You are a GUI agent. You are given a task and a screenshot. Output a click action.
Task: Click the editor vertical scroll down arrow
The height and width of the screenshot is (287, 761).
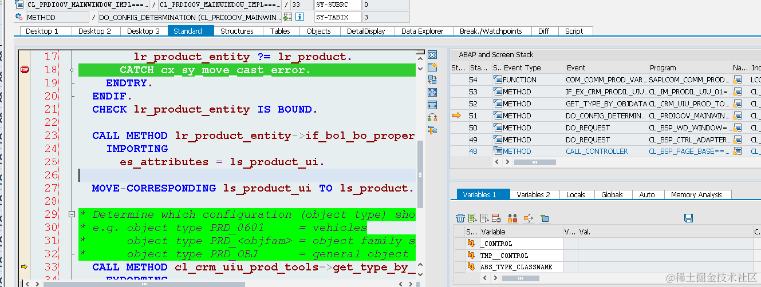coord(421,67)
